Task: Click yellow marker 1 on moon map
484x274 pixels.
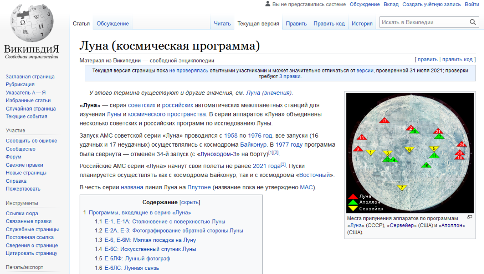Action: click(371, 152)
